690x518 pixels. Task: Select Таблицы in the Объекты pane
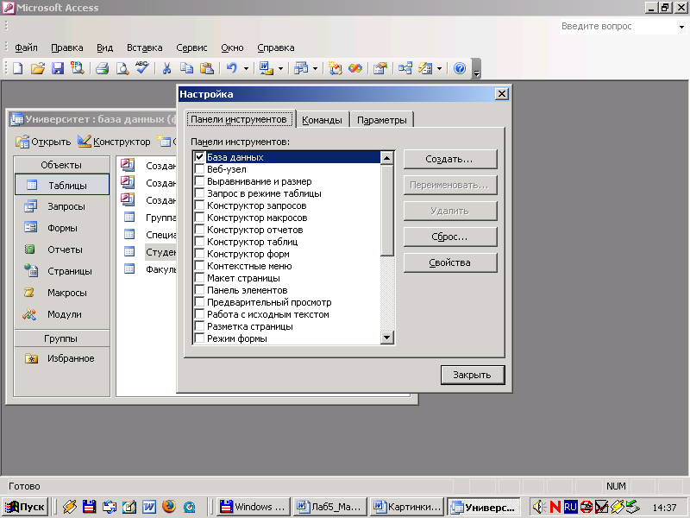point(62,185)
